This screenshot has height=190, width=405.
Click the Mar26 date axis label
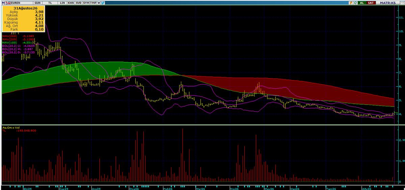point(201,189)
